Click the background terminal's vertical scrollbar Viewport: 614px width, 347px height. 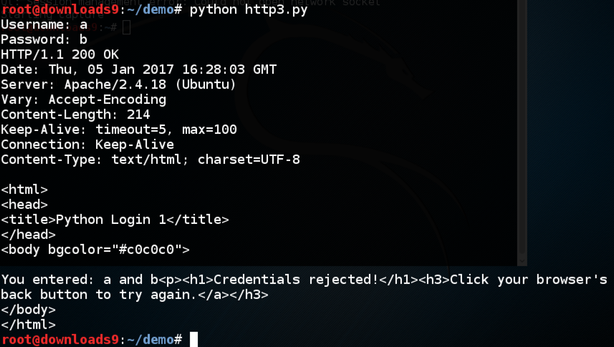tap(522, 129)
